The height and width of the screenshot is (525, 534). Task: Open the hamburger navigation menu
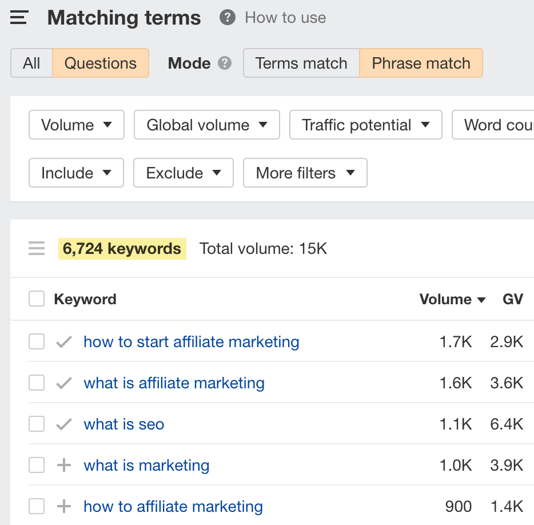click(19, 17)
